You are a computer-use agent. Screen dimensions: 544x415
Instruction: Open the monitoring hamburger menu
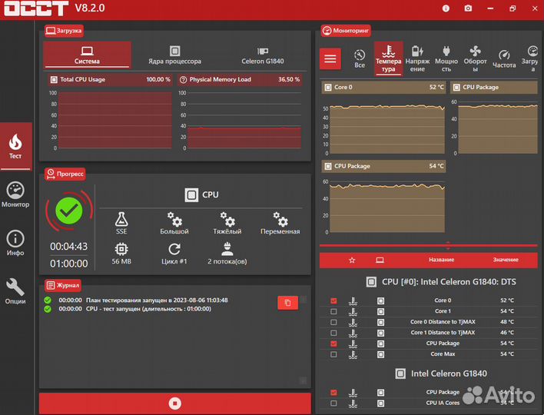tap(330, 58)
